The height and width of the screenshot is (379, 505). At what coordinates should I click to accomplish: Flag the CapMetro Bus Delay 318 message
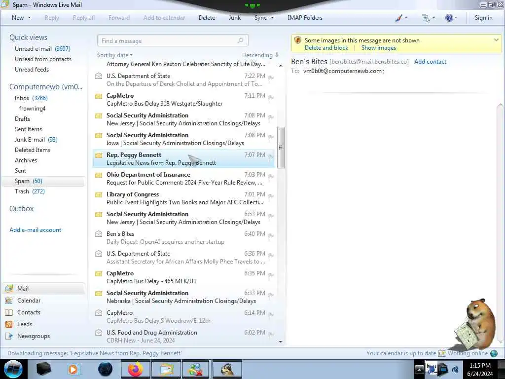coord(271,98)
